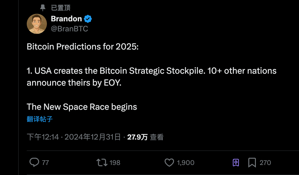This screenshot has height=175, width=299.
Task: Click the 270 bookmarks count
Action: click(x=265, y=162)
